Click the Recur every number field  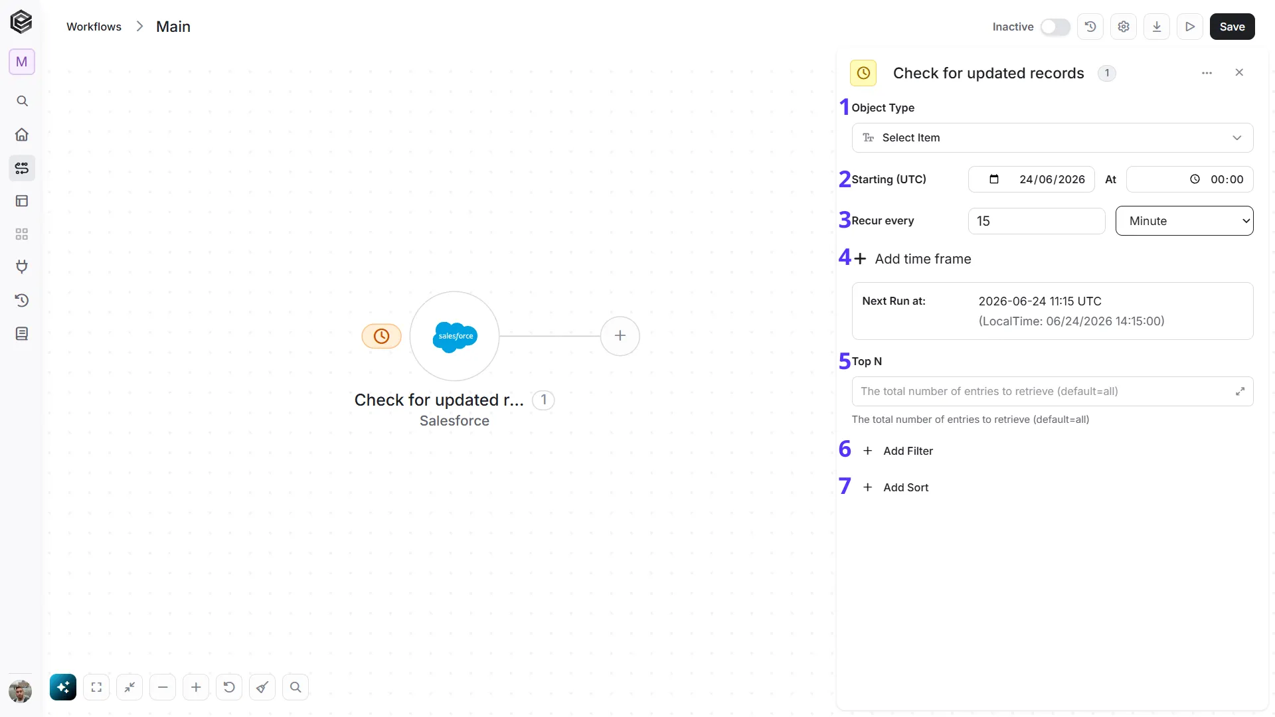[x=1037, y=221]
